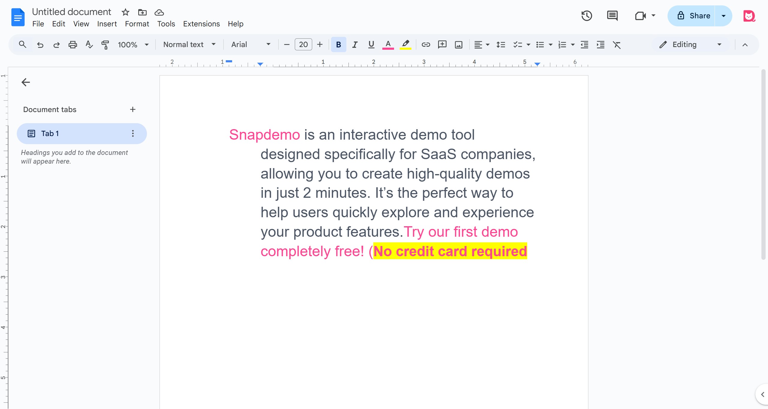The width and height of the screenshot is (768, 409).
Task: Click the vertical scrollbar
Action: click(x=764, y=165)
